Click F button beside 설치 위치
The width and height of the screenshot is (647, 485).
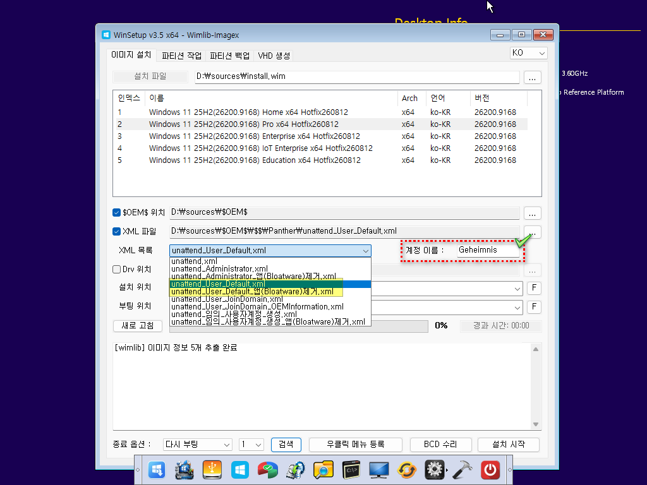pyautogui.click(x=534, y=288)
